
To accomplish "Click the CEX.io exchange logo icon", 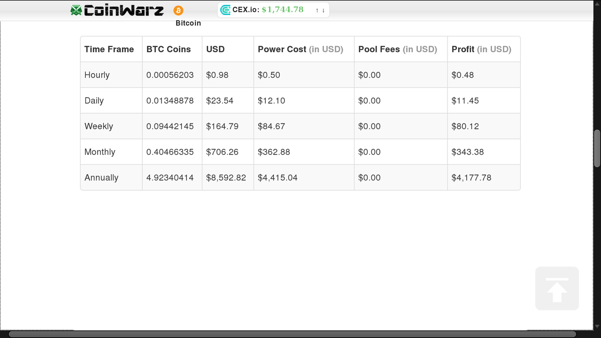I will [x=225, y=10].
